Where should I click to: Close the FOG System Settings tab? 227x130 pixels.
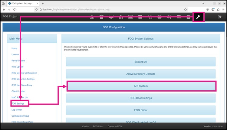pos(37,3)
